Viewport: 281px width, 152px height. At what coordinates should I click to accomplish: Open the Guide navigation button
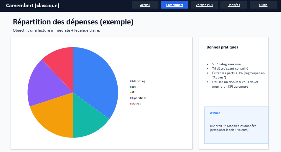263,5
